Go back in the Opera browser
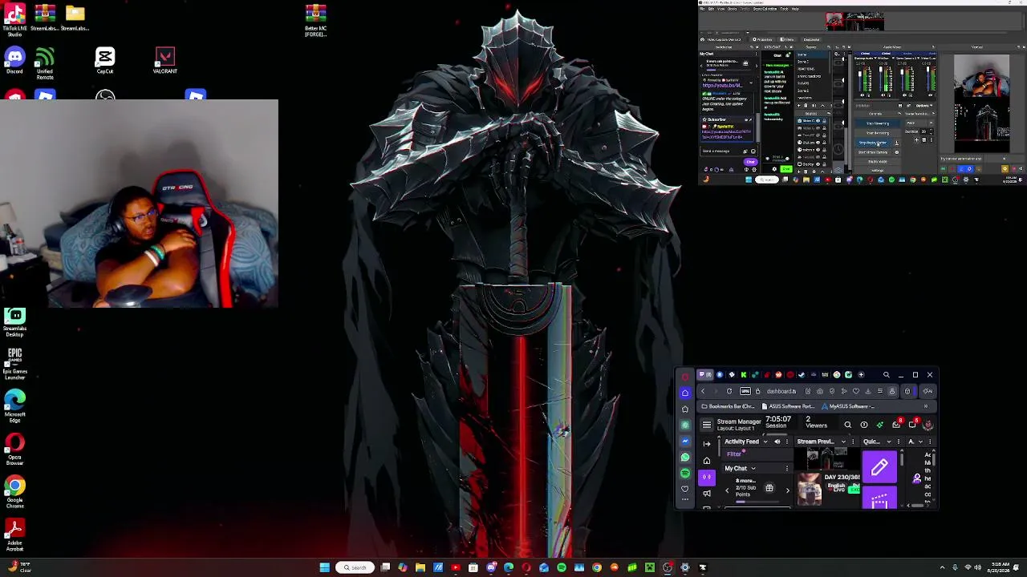The image size is (1027, 577). [703, 391]
